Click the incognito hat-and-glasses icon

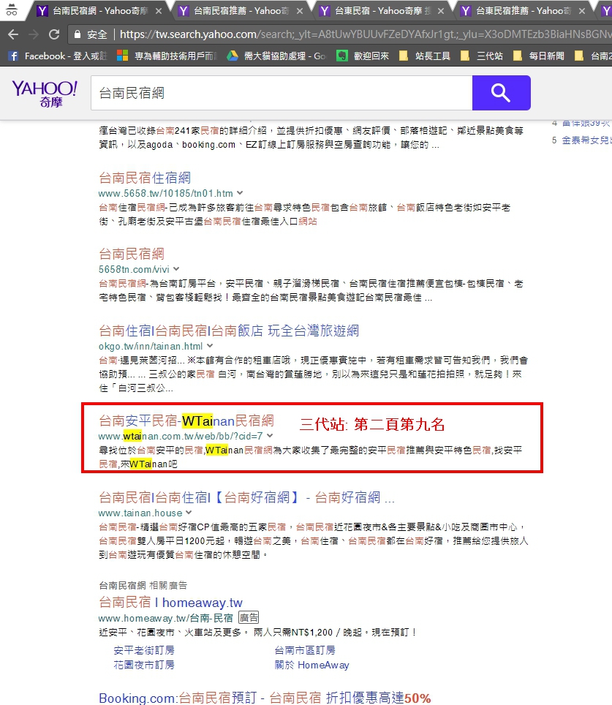[12, 10]
